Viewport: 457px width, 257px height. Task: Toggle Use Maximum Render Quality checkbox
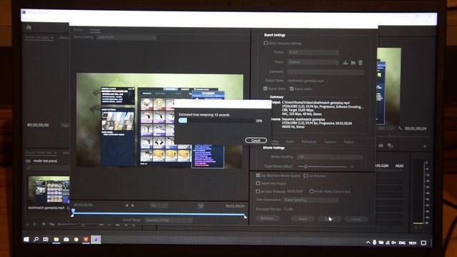click(258, 176)
